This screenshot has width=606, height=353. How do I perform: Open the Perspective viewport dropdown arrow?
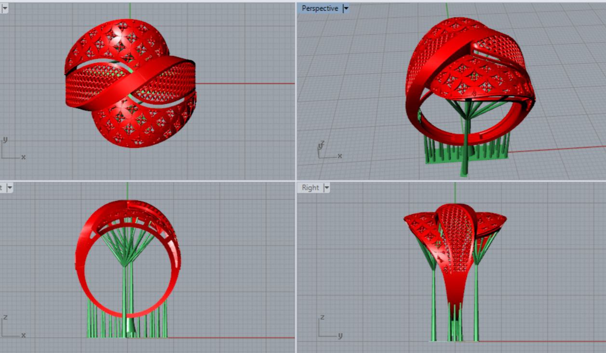click(x=346, y=8)
